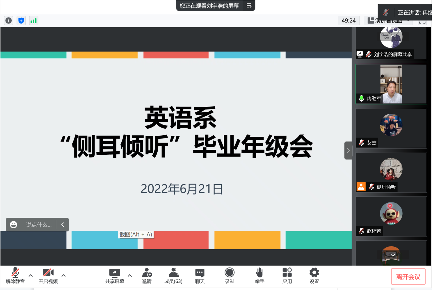Click the blue security shield icon
Screen dimensions: 432x290
[x=21, y=20]
